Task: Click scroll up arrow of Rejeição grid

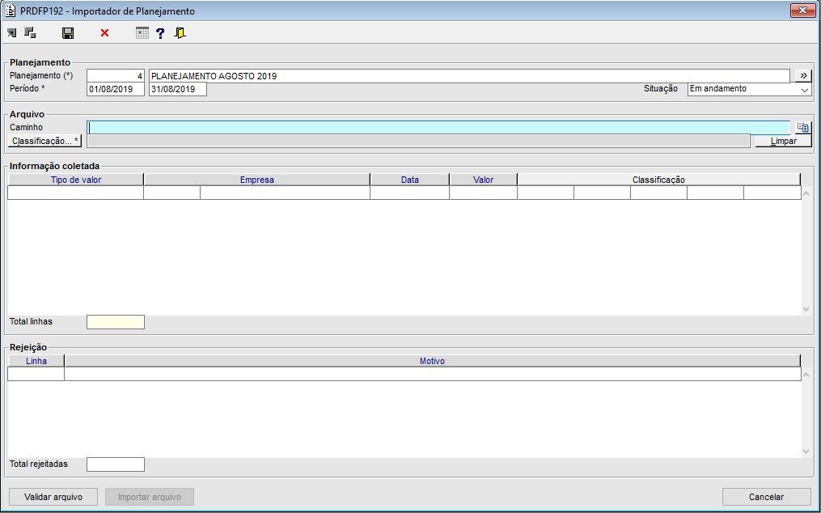Action: point(806,375)
